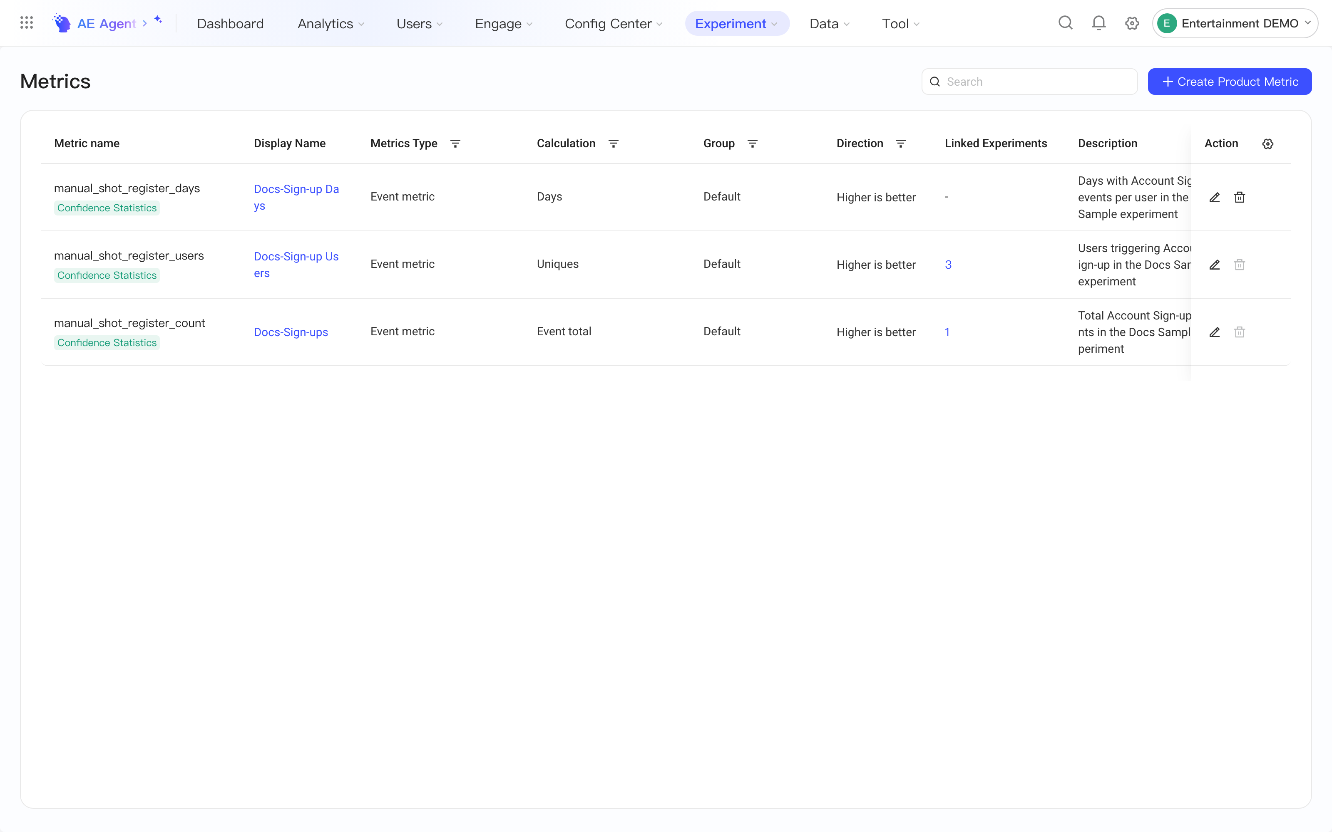Viewport: 1332px width, 832px height.
Task: Open Entertainment DEMO project switcher
Action: (1235, 23)
